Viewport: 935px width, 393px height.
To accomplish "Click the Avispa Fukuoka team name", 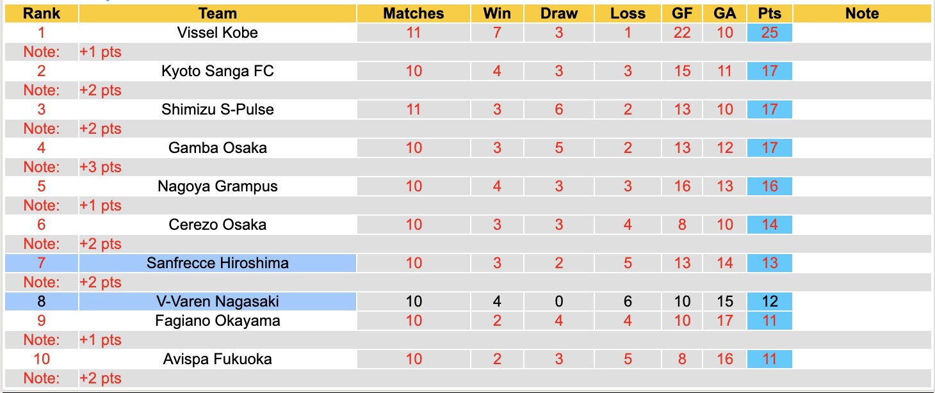I will [x=217, y=359].
